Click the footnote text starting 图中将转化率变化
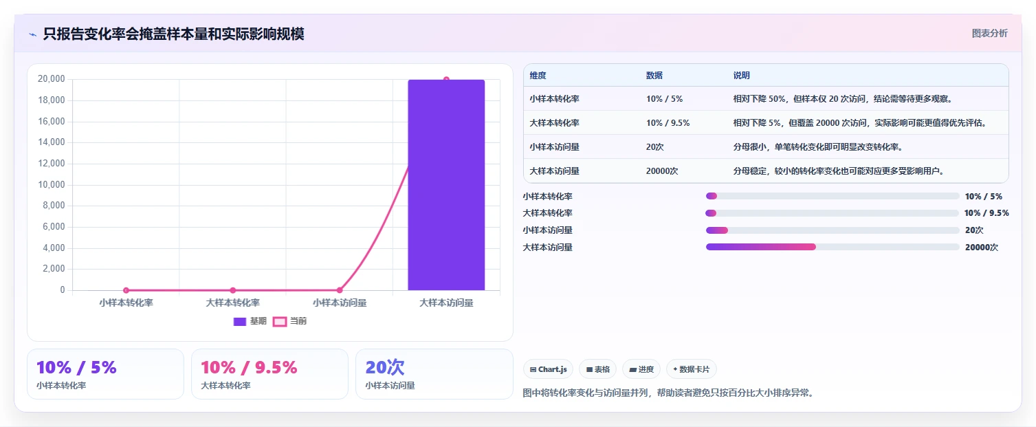Image resolution: width=1036 pixels, height=427 pixels. (x=669, y=393)
